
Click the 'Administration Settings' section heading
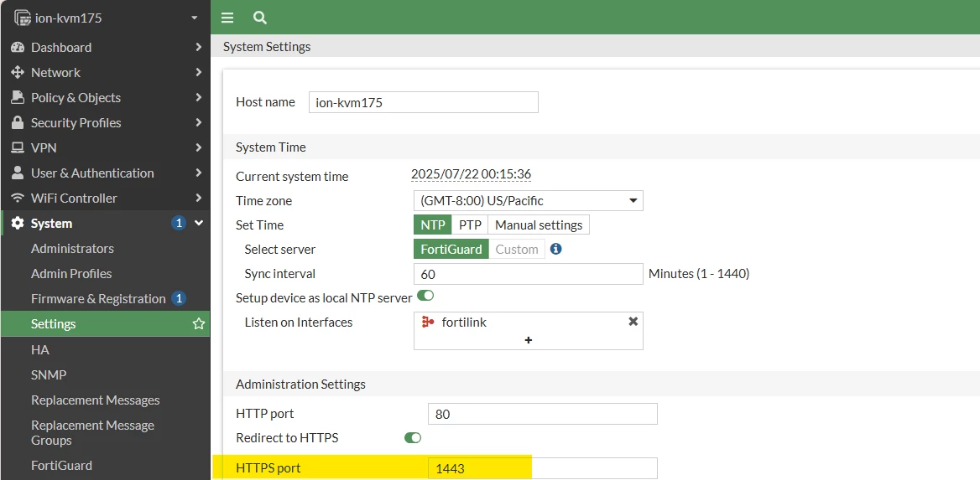(x=300, y=384)
